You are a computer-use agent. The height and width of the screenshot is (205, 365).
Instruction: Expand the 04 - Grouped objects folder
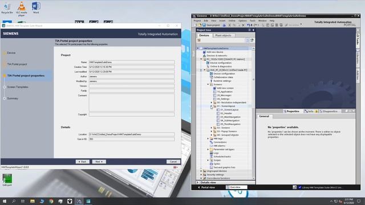click(212, 135)
